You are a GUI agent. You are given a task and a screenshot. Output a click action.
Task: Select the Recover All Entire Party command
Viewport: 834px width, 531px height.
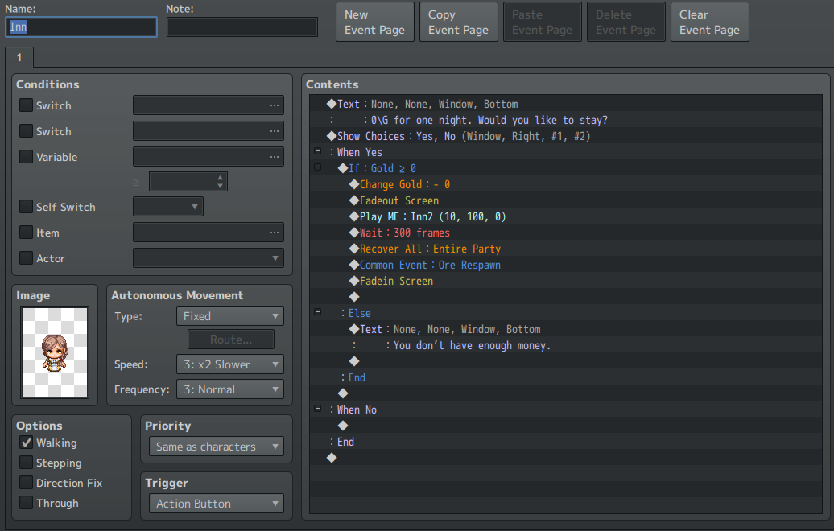[x=566, y=249]
